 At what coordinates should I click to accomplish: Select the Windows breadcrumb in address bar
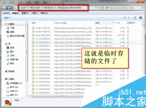coord(48,8)
